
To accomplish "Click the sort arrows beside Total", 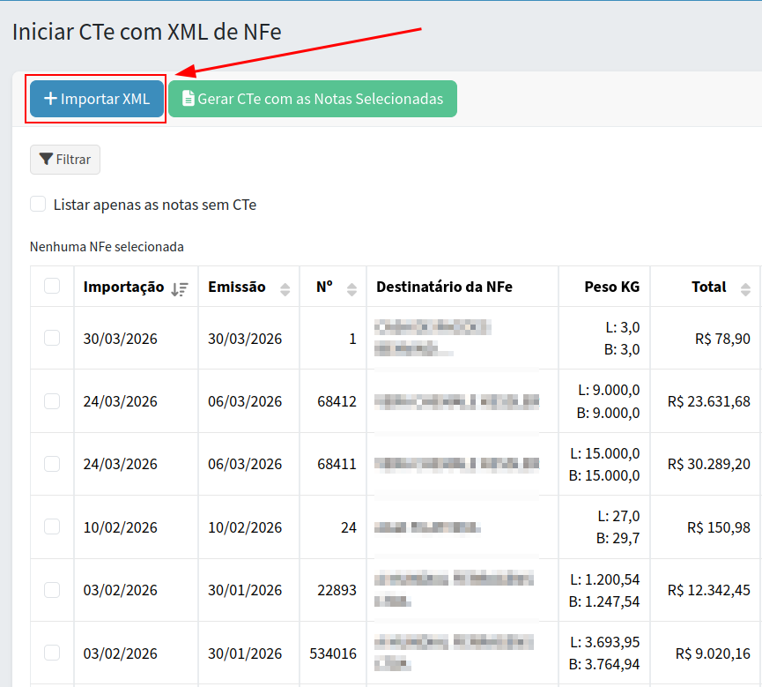I will pos(745,288).
